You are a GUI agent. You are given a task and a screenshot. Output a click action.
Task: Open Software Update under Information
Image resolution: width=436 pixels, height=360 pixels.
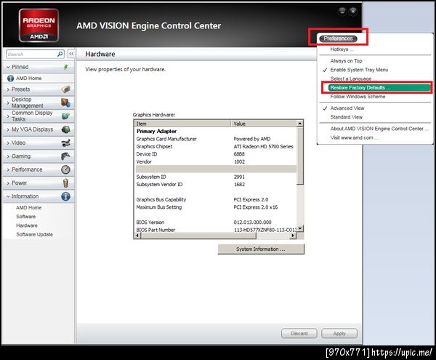point(34,234)
